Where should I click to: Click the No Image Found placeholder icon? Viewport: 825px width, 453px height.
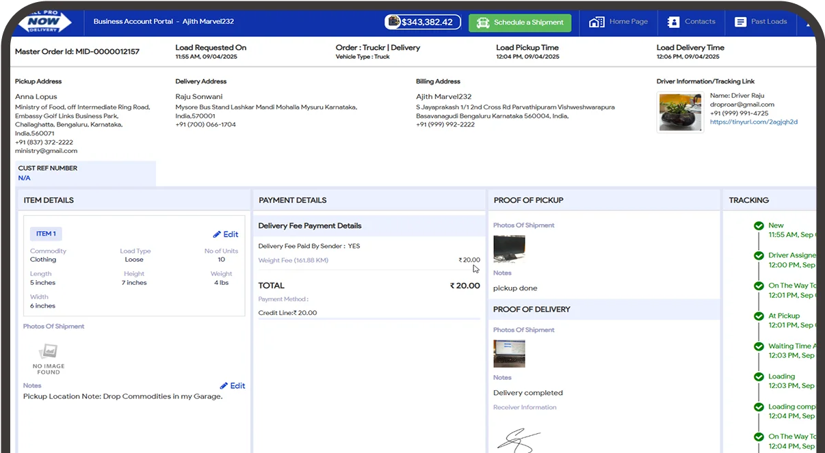pyautogui.click(x=48, y=352)
